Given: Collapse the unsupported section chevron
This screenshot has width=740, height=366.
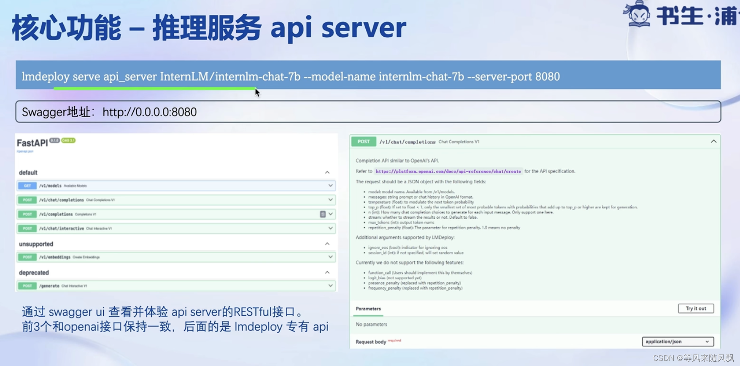Looking at the screenshot, I should 327,244.
